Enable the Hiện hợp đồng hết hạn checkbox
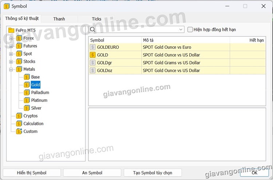 click(190, 30)
